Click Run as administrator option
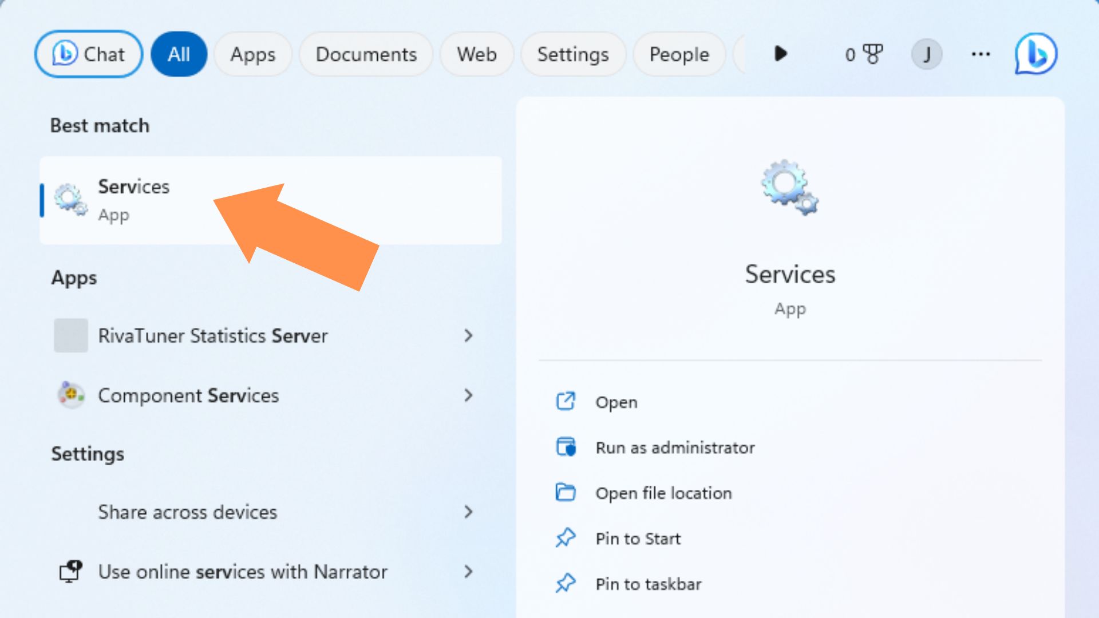This screenshot has height=618, width=1099. click(x=675, y=447)
